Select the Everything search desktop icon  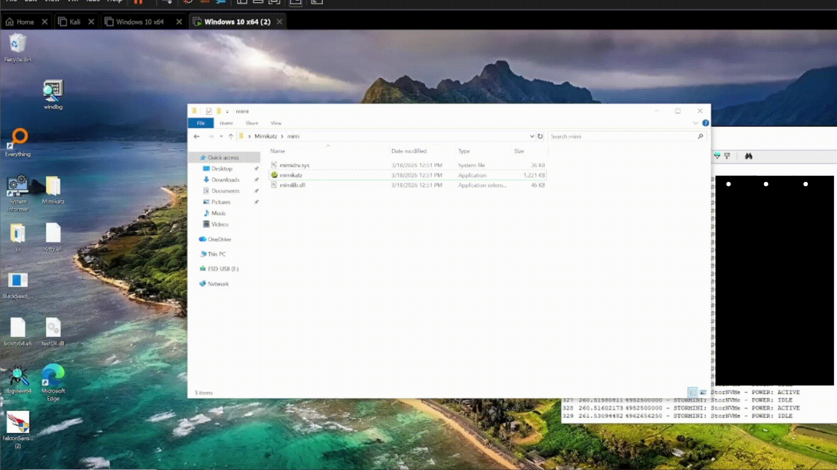click(18, 142)
